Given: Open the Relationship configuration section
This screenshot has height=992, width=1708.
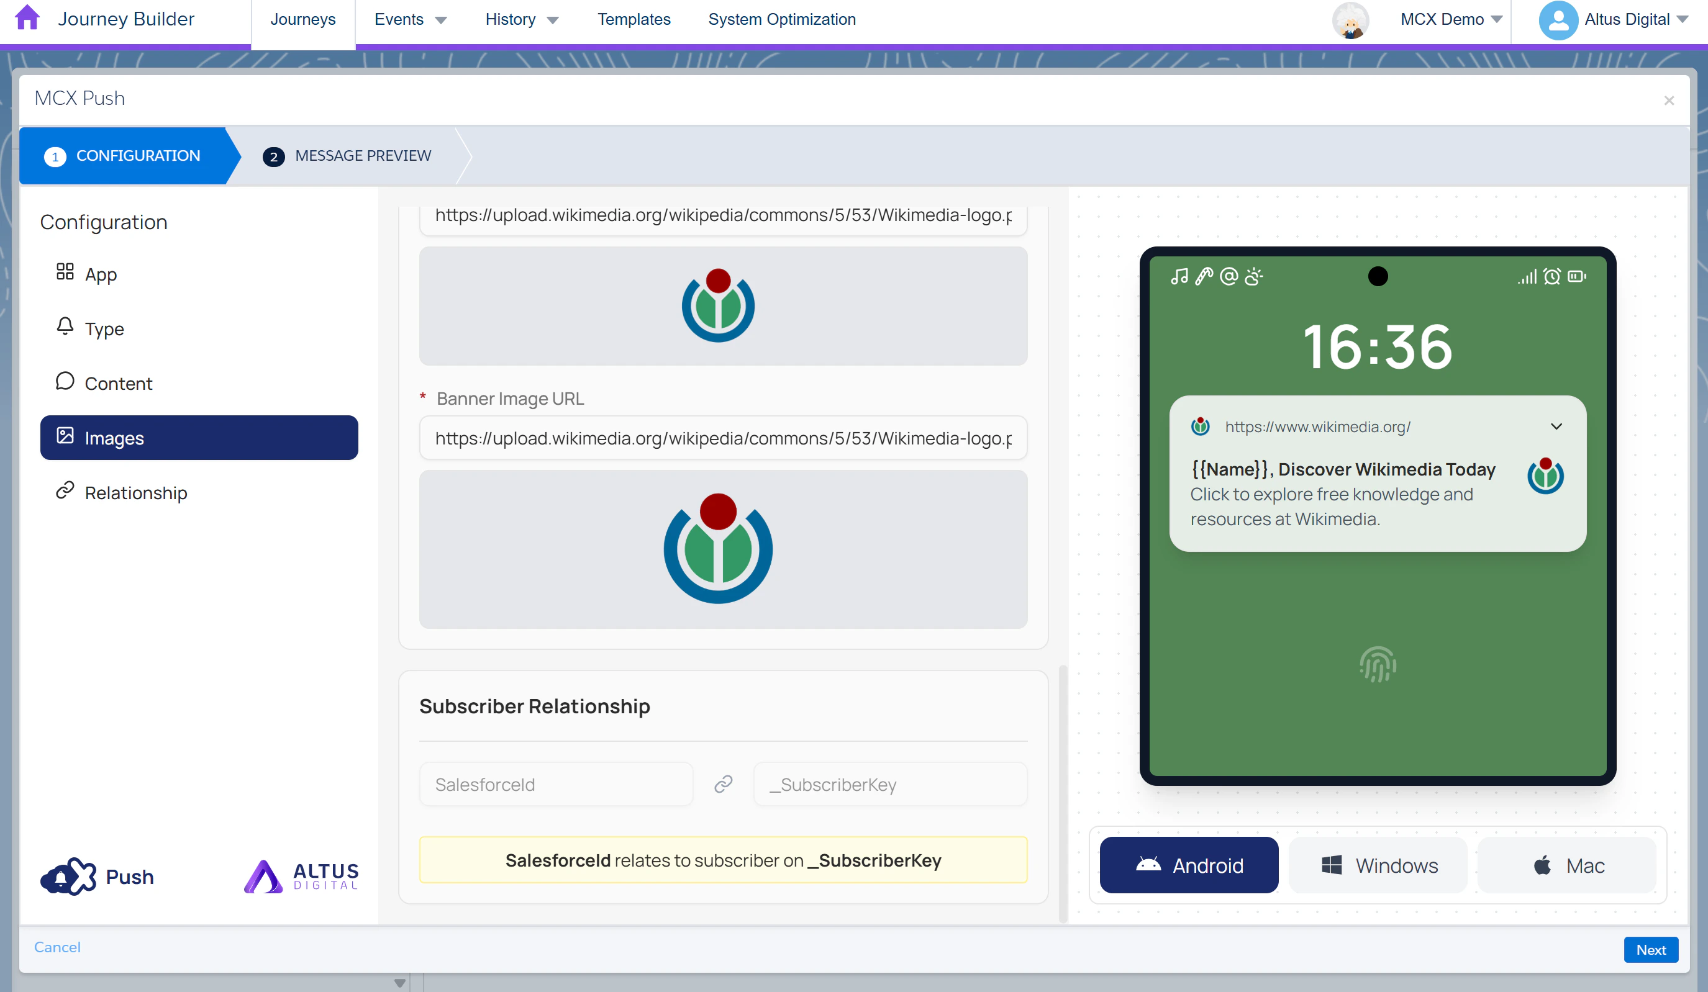Looking at the screenshot, I should [199, 493].
